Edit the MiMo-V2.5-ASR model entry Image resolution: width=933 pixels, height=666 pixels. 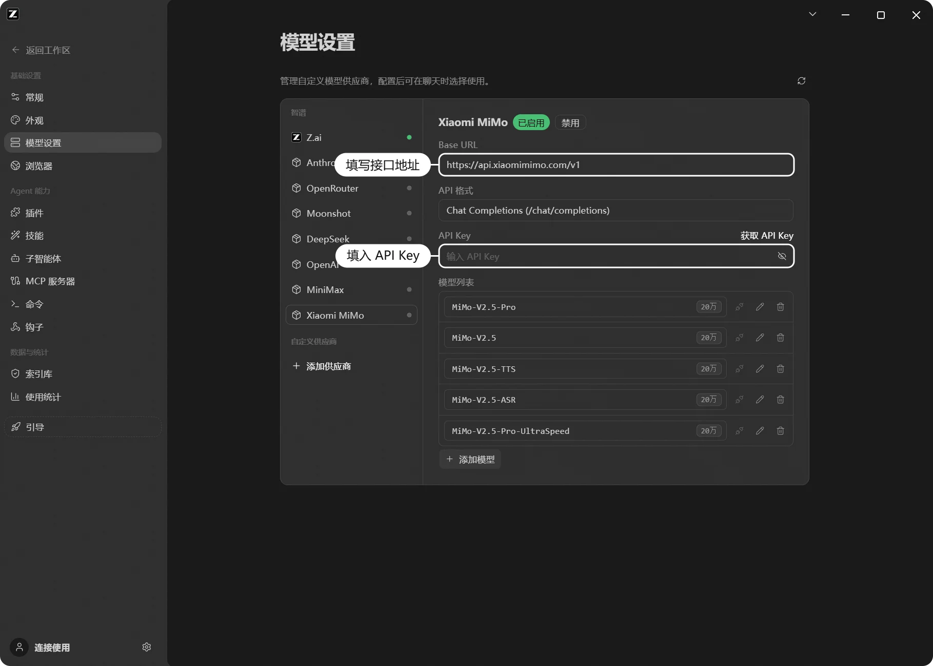(760, 400)
